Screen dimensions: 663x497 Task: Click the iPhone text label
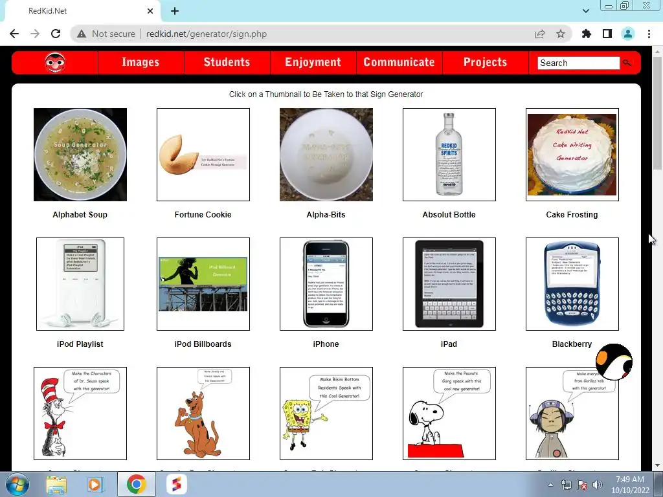coord(326,344)
